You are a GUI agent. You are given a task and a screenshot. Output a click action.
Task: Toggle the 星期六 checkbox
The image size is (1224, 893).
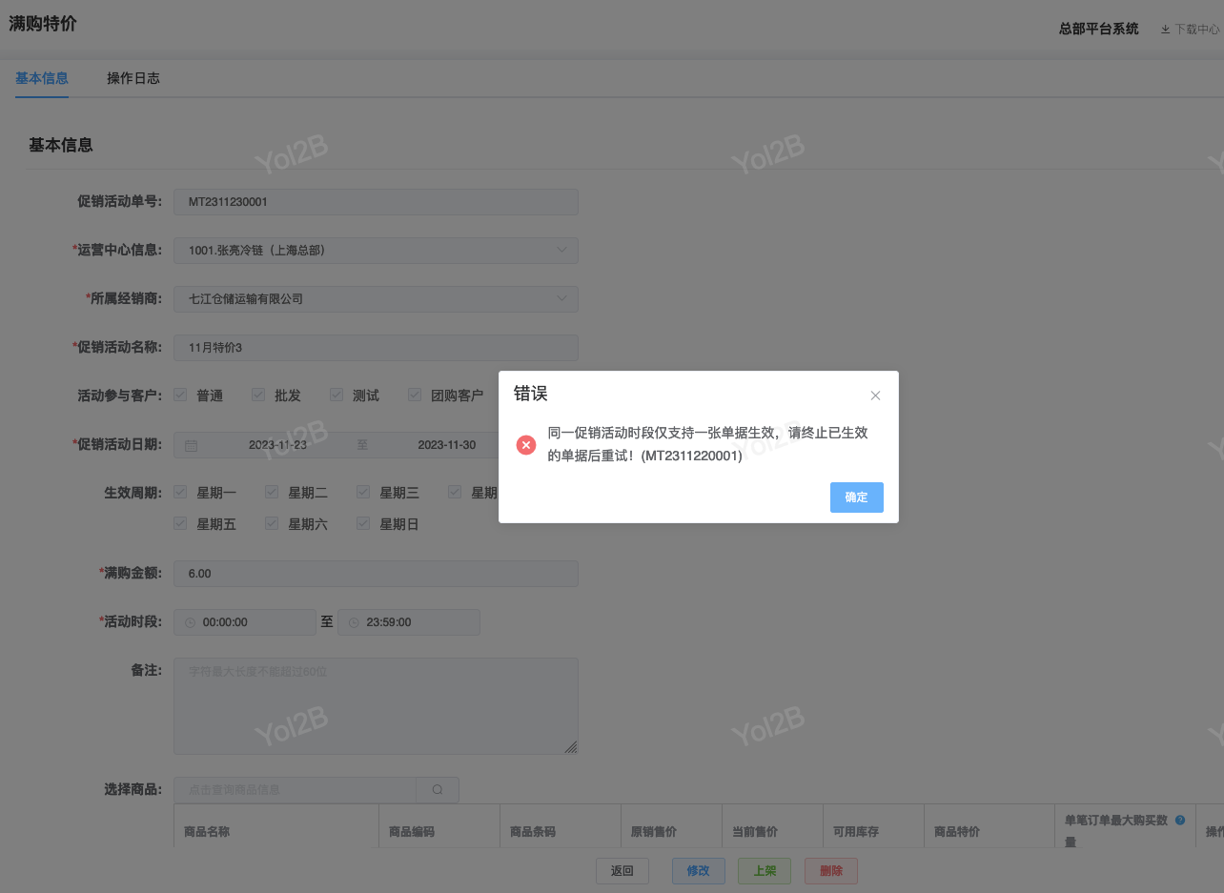coord(272,523)
